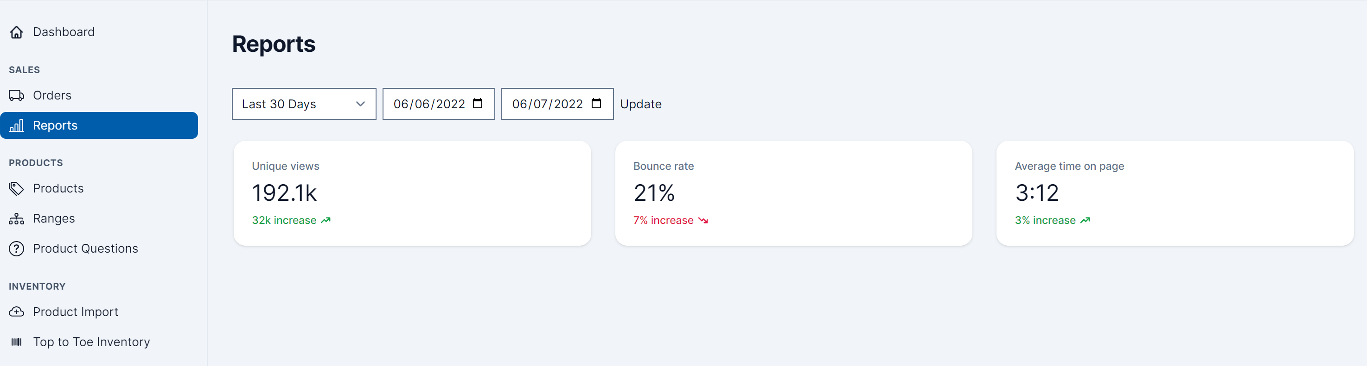Click the Reports bar chart icon
Screen dimensions: 1367x366
click(x=16, y=126)
